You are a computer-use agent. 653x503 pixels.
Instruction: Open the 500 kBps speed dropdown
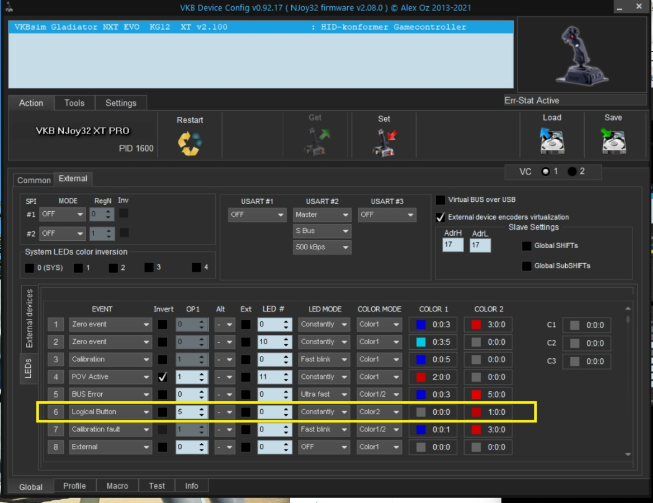click(321, 247)
